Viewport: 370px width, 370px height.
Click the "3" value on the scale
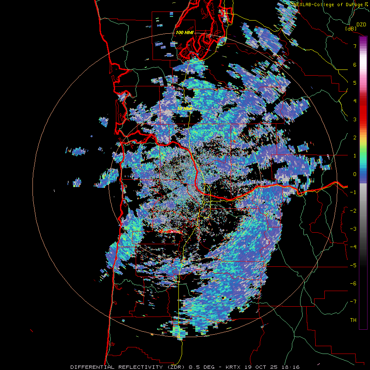coord(355,119)
